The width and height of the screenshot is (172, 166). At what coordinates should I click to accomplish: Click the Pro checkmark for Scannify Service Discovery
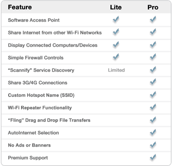(153, 69)
